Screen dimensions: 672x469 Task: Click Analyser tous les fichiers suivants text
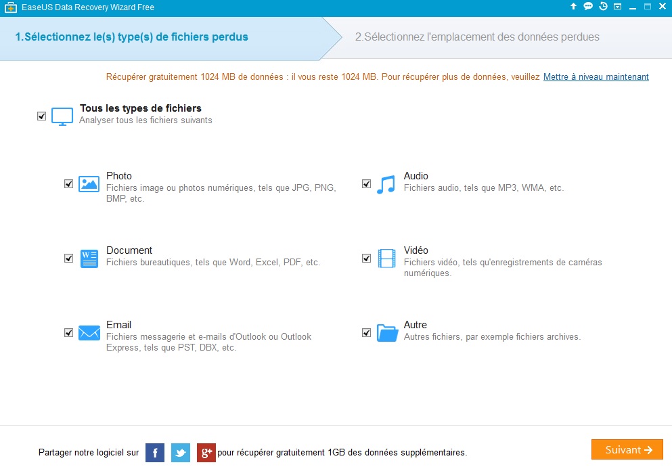coord(145,120)
